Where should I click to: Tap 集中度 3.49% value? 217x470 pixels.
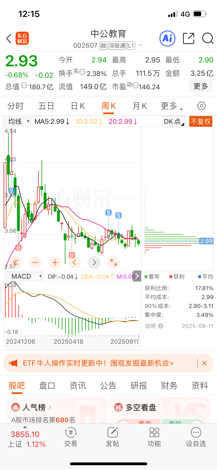(x=205, y=315)
